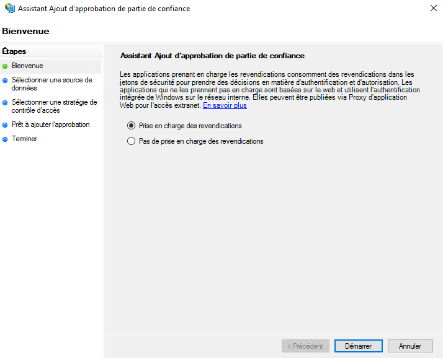Click the blue bullet beside stratégie de contrôle d'accès
This screenshot has width=443, height=358.
pyautogui.click(x=5, y=103)
